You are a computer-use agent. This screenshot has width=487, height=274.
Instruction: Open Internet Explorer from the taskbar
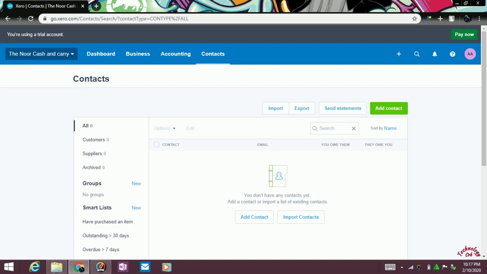(x=35, y=267)
